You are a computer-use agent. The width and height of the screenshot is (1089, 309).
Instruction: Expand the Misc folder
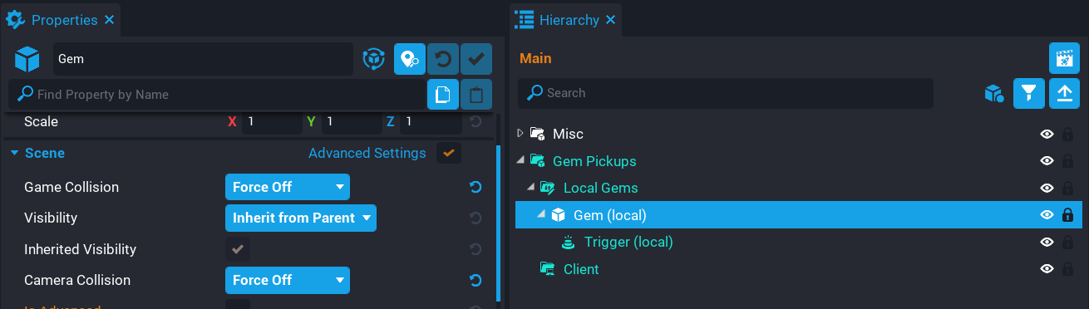(521, 134)
